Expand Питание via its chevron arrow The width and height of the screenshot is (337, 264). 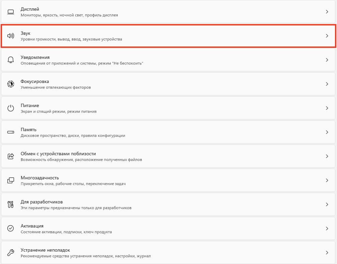coord(327,108)
